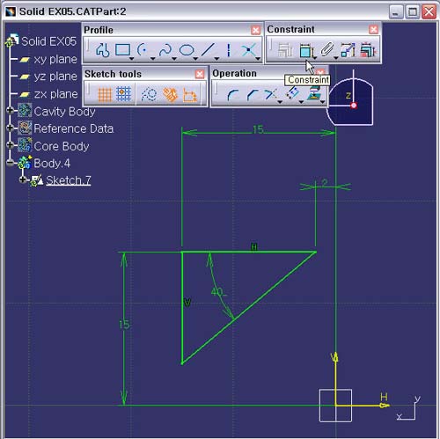Click the H horizontal constraint symbol
This screenshot has height=439, width=440.
(254, 247)
